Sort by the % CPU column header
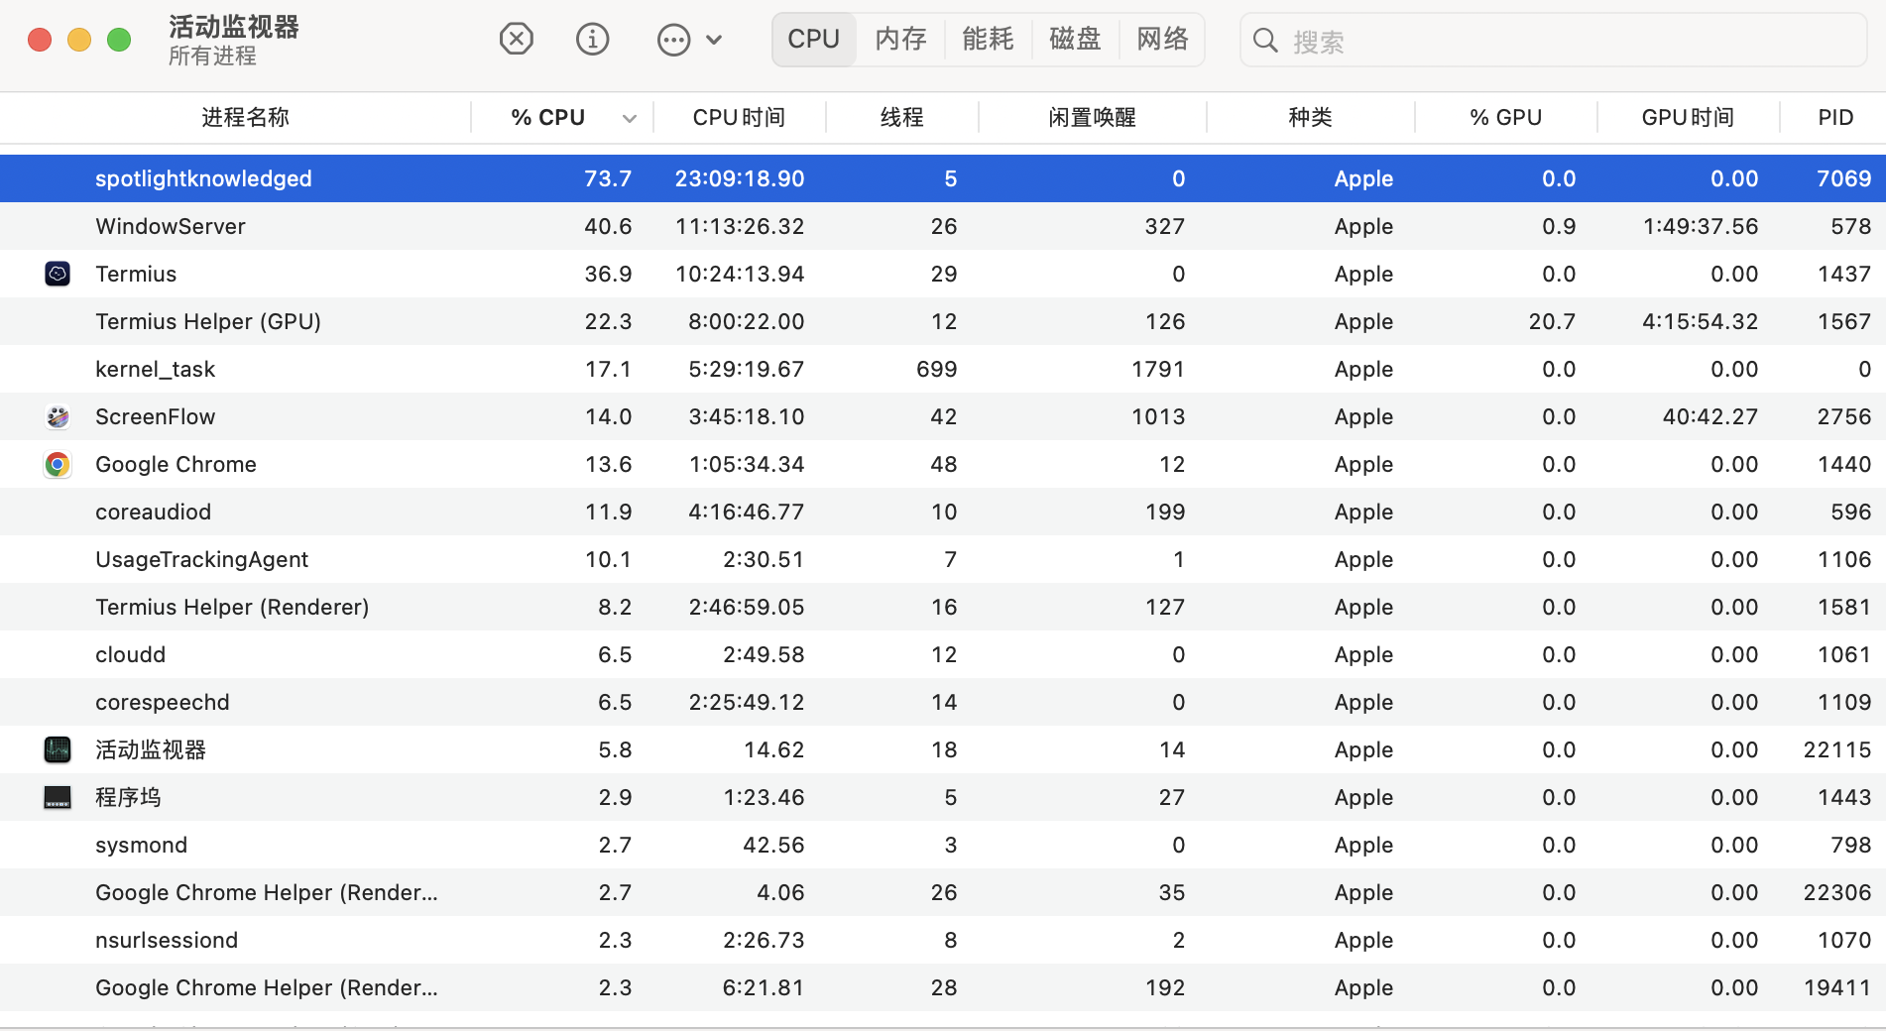This screenshot has height=1031, width=1886. (547, 118)
